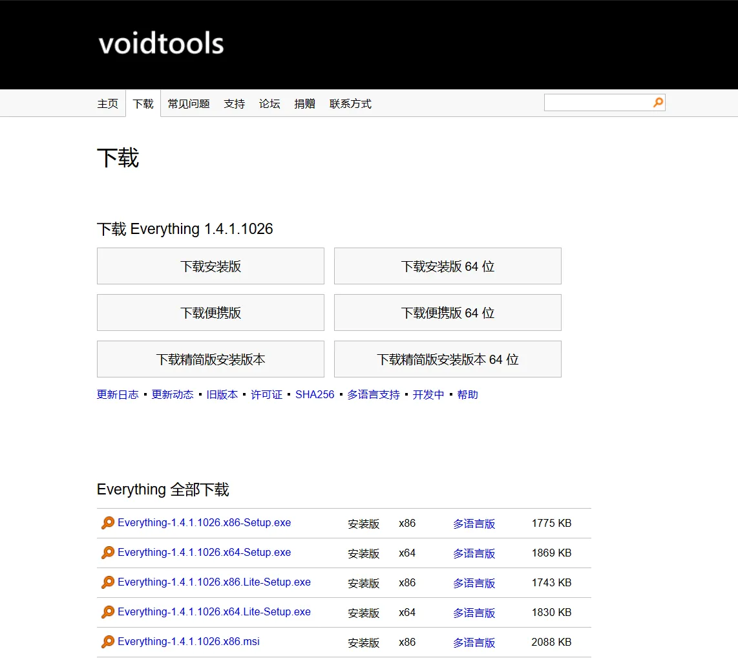738x658 pixels.
Task: Click the 1743 KB size cell
Action: (552, 582)
